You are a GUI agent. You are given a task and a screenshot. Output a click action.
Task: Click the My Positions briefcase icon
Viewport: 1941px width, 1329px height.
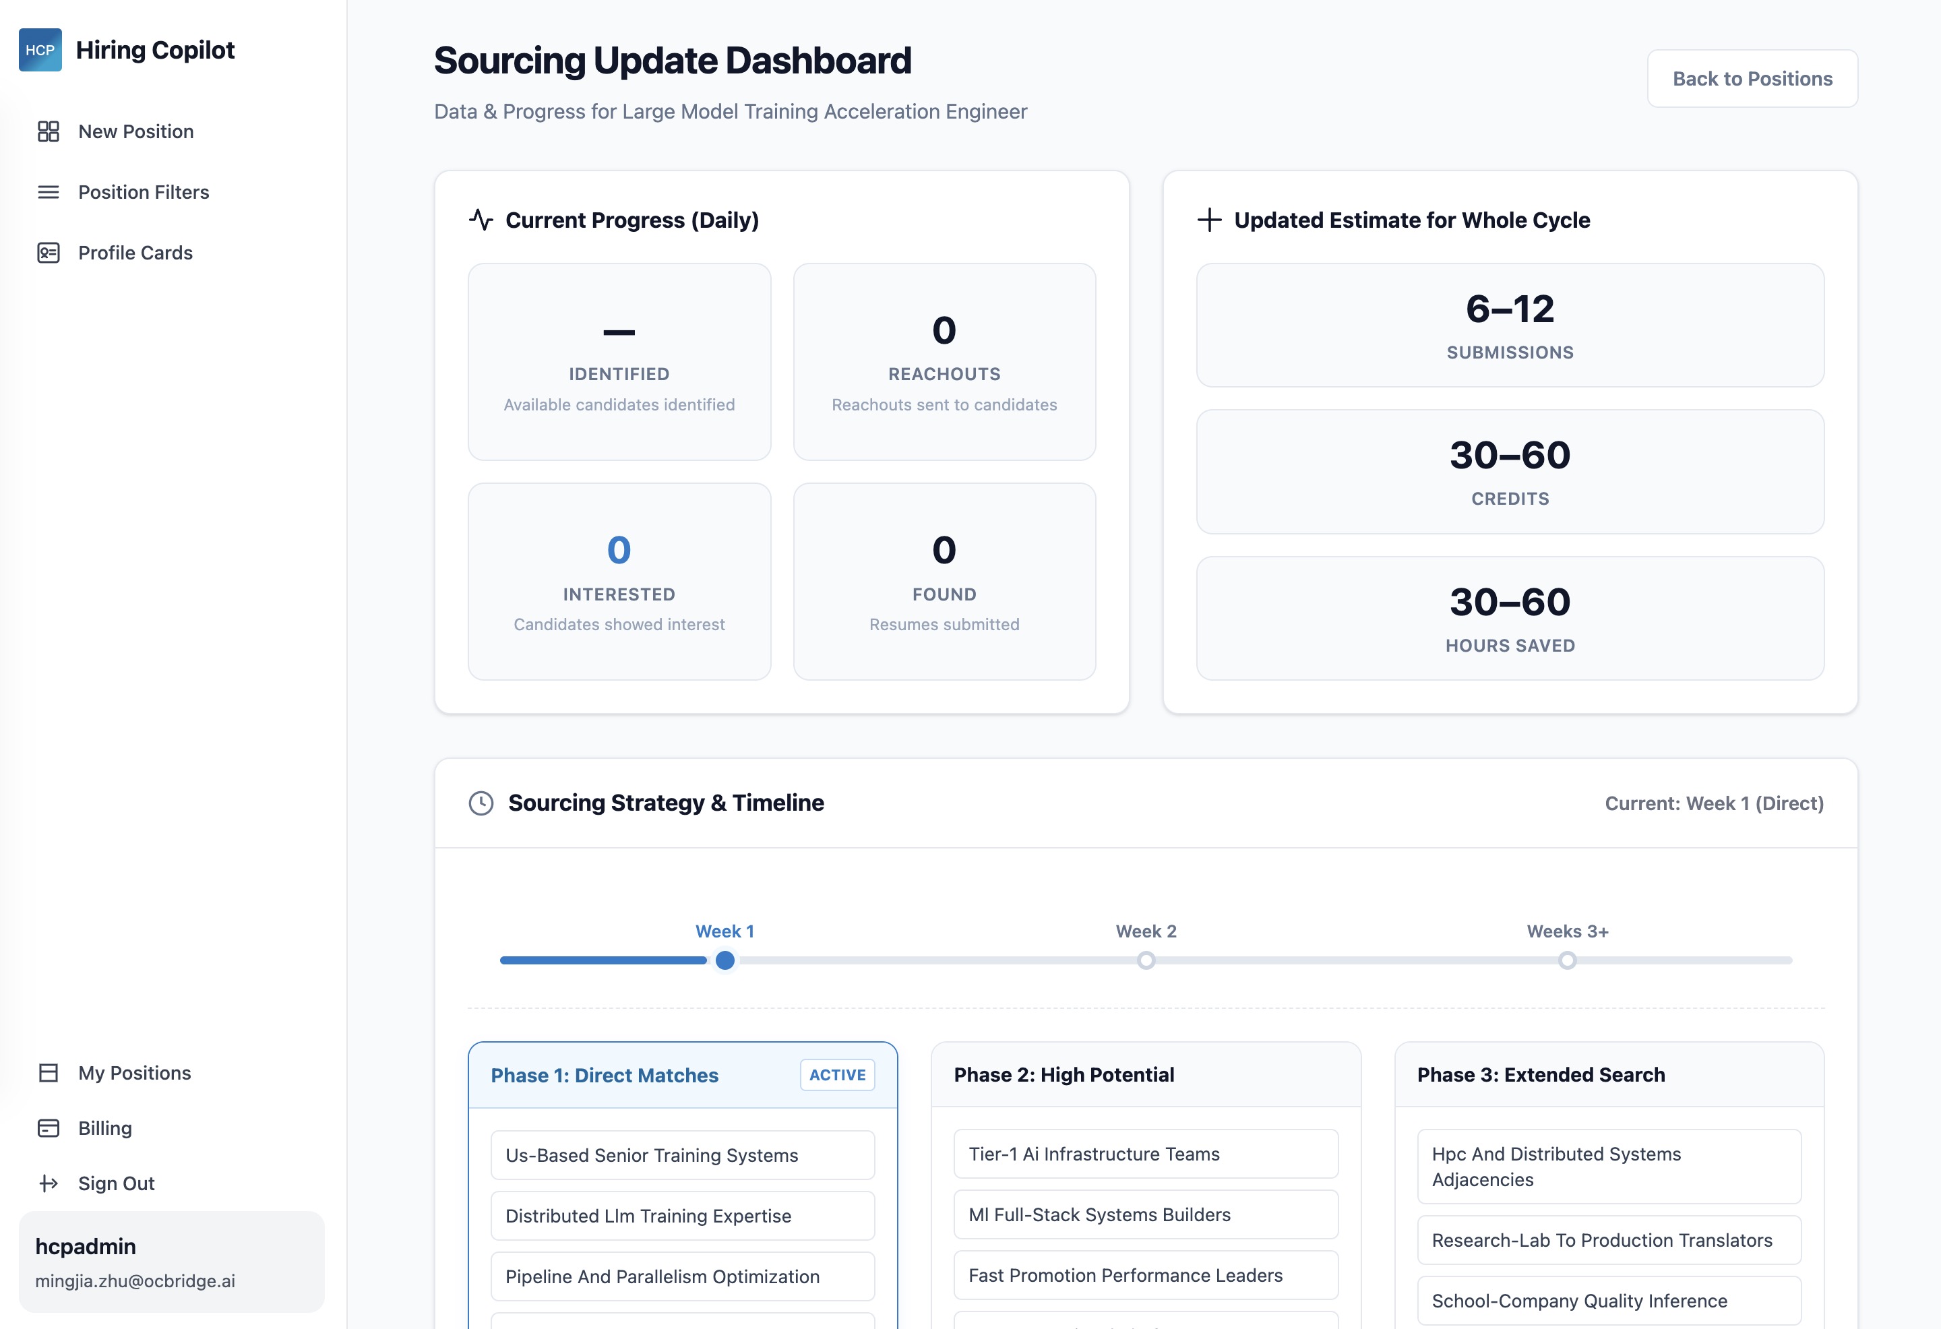point(48,1072)
